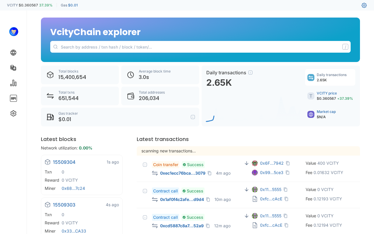The height and width of the screenshot is (234, 374).
Task: Click the VcityChain logo in the sidebar
Action: point(14,32)
